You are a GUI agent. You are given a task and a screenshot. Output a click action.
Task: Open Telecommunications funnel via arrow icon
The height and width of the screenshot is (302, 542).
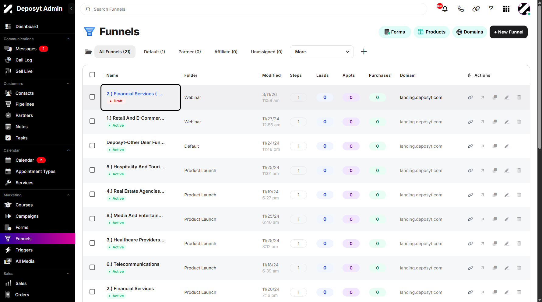click(483, 268)
